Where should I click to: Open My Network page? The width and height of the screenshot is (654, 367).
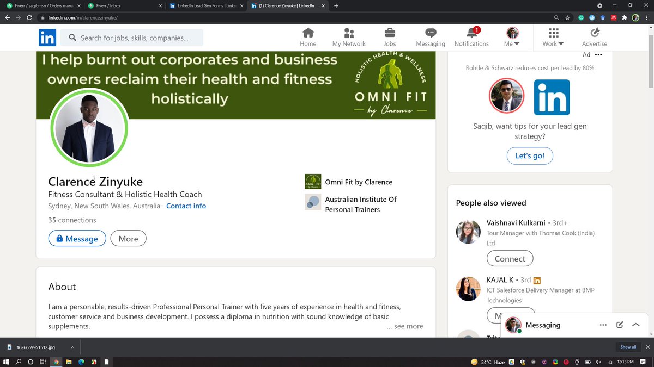coord(349,38)
